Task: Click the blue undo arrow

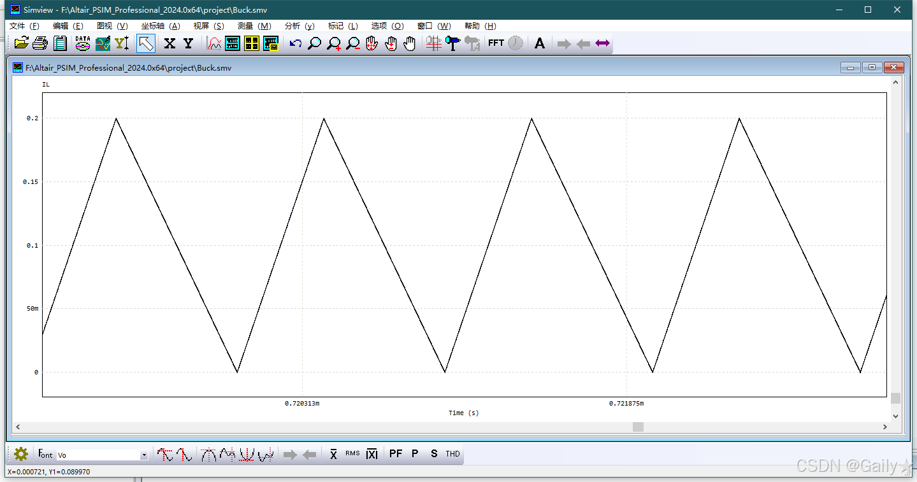Action: coord(296,43)
